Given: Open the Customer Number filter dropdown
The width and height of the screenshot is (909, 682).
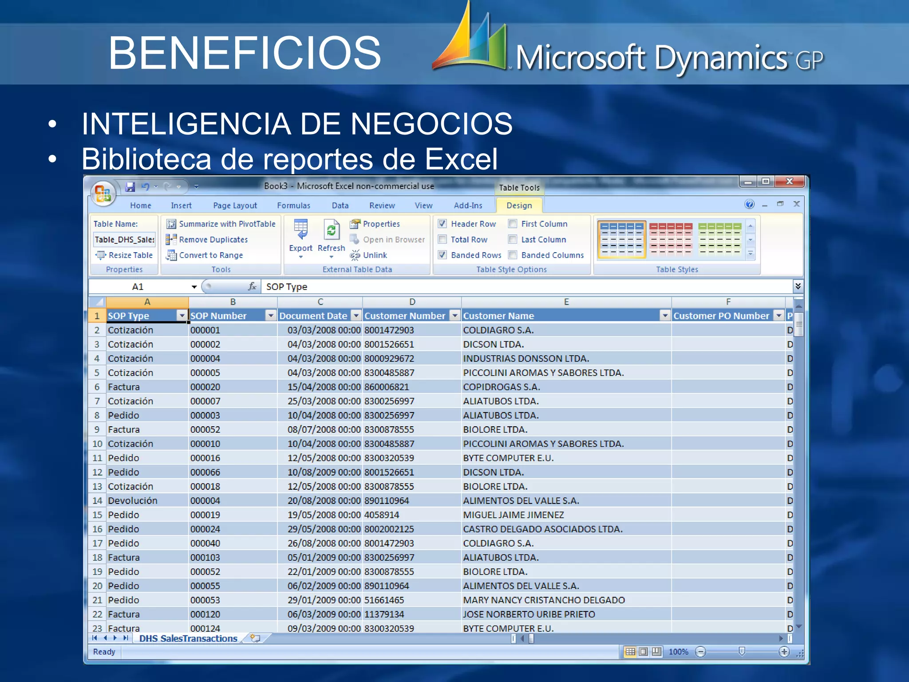Looking at the screenshot, I should coord(454,315).
